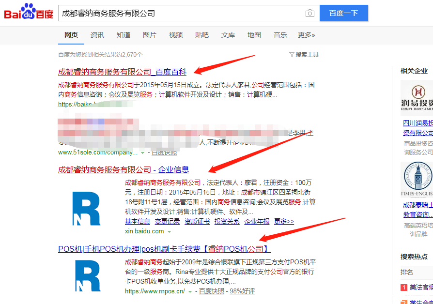
Task: Expand dropdown arrow next to xin.baidu.com
Action: [170, 232]
